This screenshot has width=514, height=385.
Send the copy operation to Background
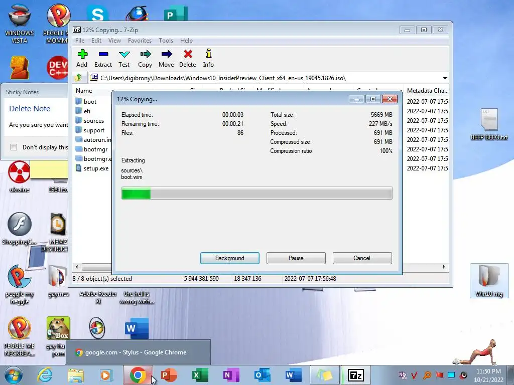coord(230,258)
